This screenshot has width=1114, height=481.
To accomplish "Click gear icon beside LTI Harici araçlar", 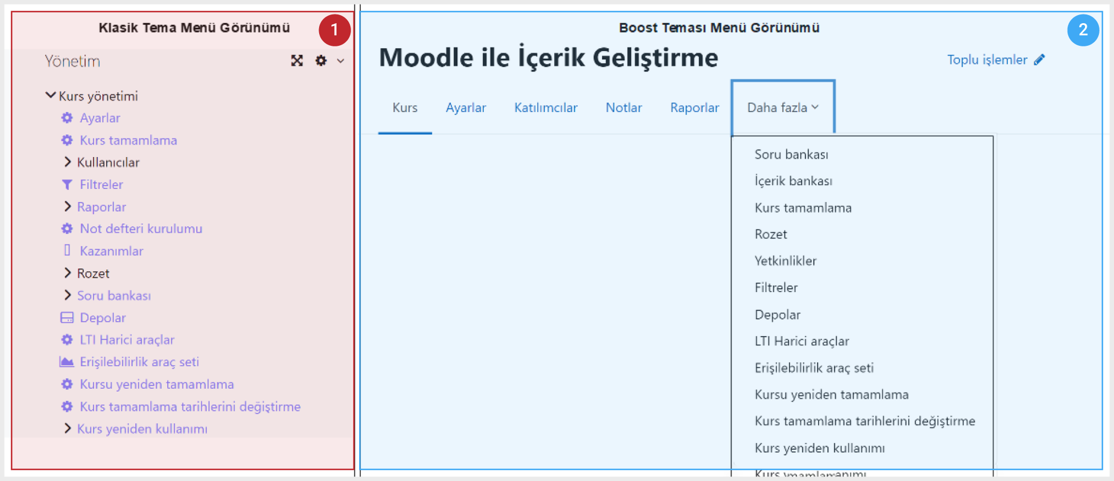I will click(x=67, y=340).
